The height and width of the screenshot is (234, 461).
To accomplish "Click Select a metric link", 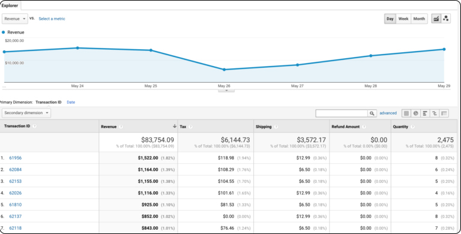I will click(x=52, y=19).
